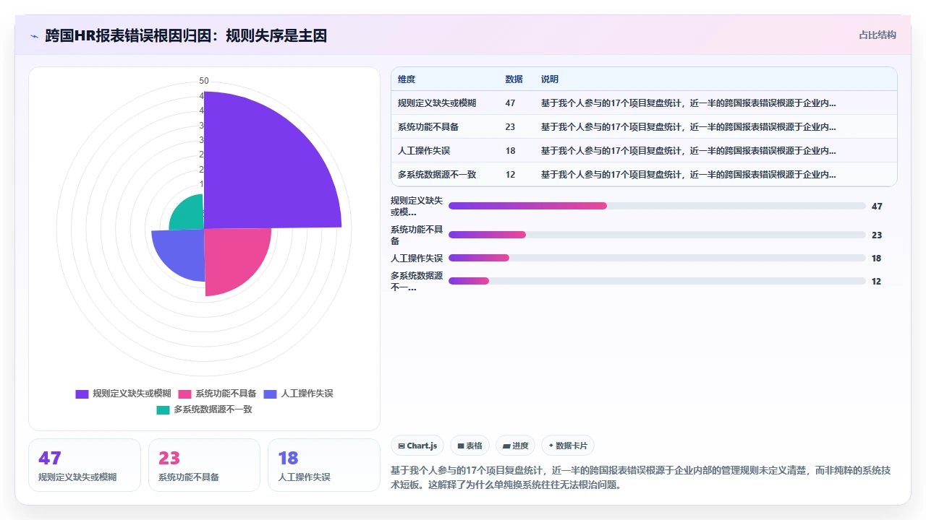
Task: Click progress bar for 系统功能不具备
Action: point(657,235)
